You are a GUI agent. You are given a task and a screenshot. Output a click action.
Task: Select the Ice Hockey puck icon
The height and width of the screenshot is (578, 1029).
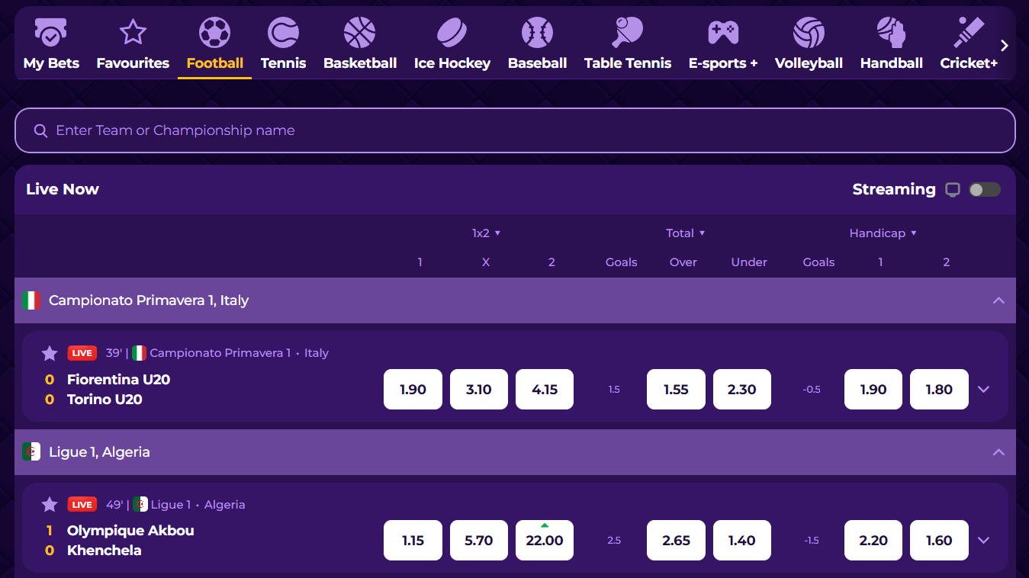(x=452, y=33)
